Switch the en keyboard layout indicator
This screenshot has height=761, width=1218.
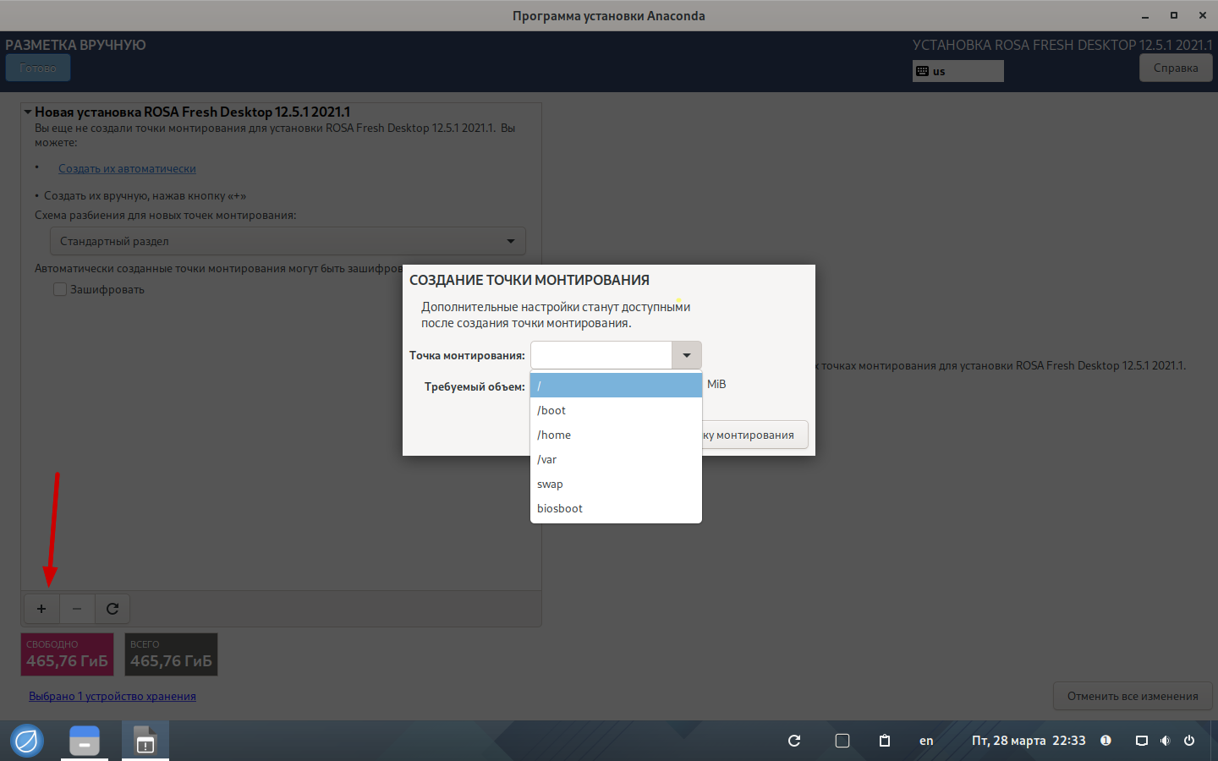pyautogui.click(x=926, y=741)
